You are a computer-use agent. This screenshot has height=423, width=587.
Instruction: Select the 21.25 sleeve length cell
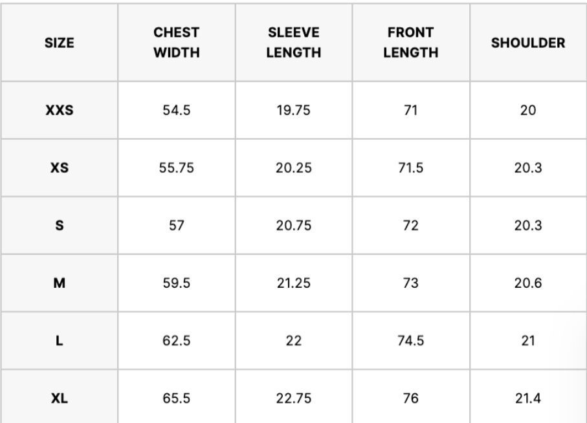point(294,284)
